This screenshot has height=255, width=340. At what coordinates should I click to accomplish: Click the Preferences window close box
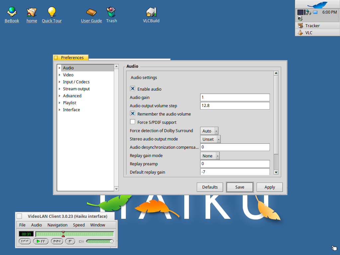click(x=56, y=58)
